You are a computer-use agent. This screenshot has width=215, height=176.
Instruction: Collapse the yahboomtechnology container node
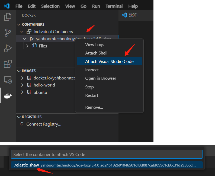pyautogui.click(x=25, y=39)
